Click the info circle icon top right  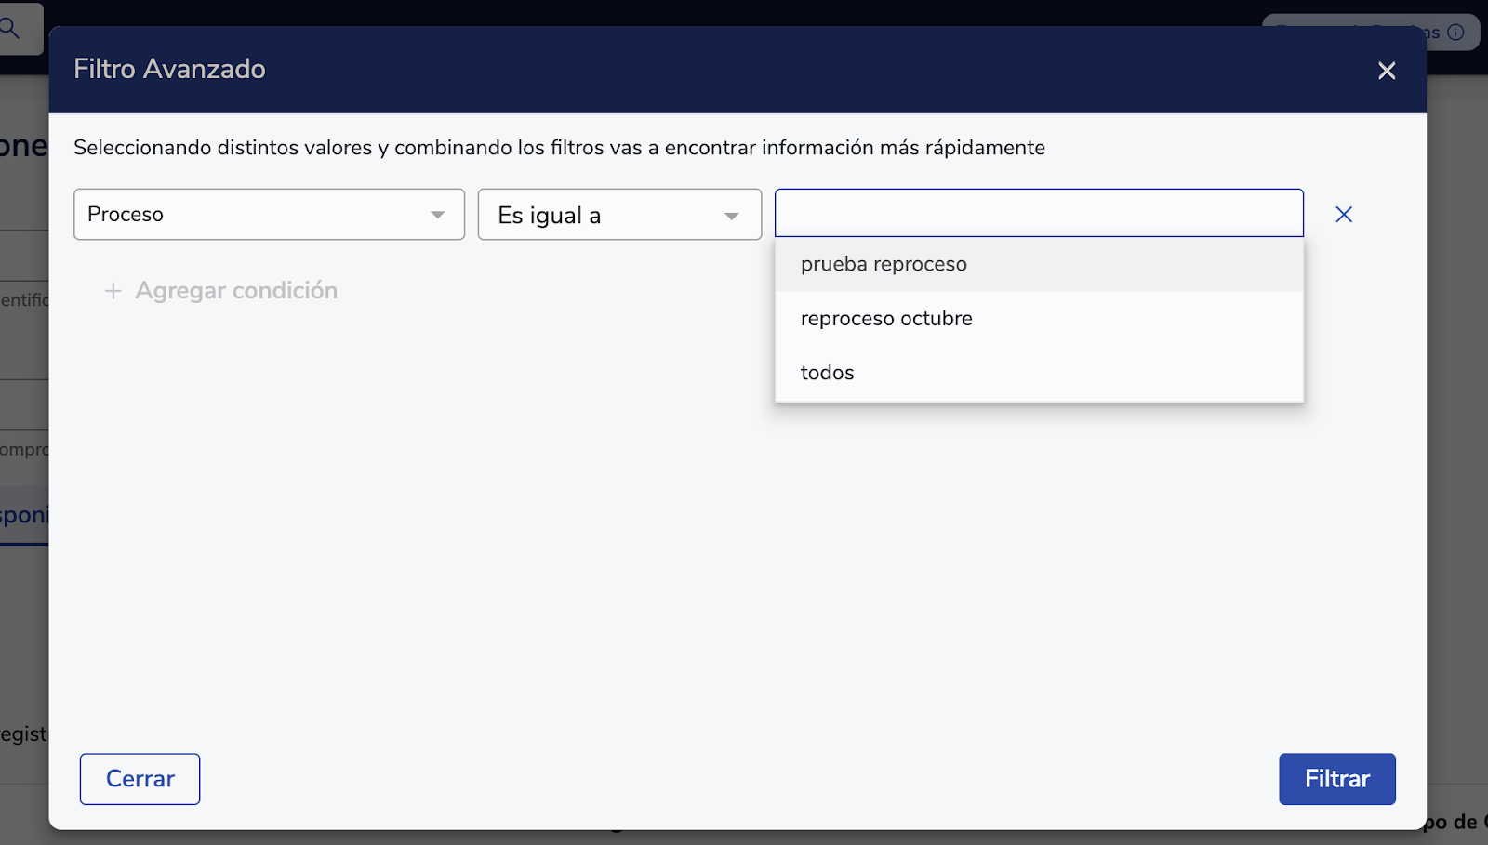1456,33
